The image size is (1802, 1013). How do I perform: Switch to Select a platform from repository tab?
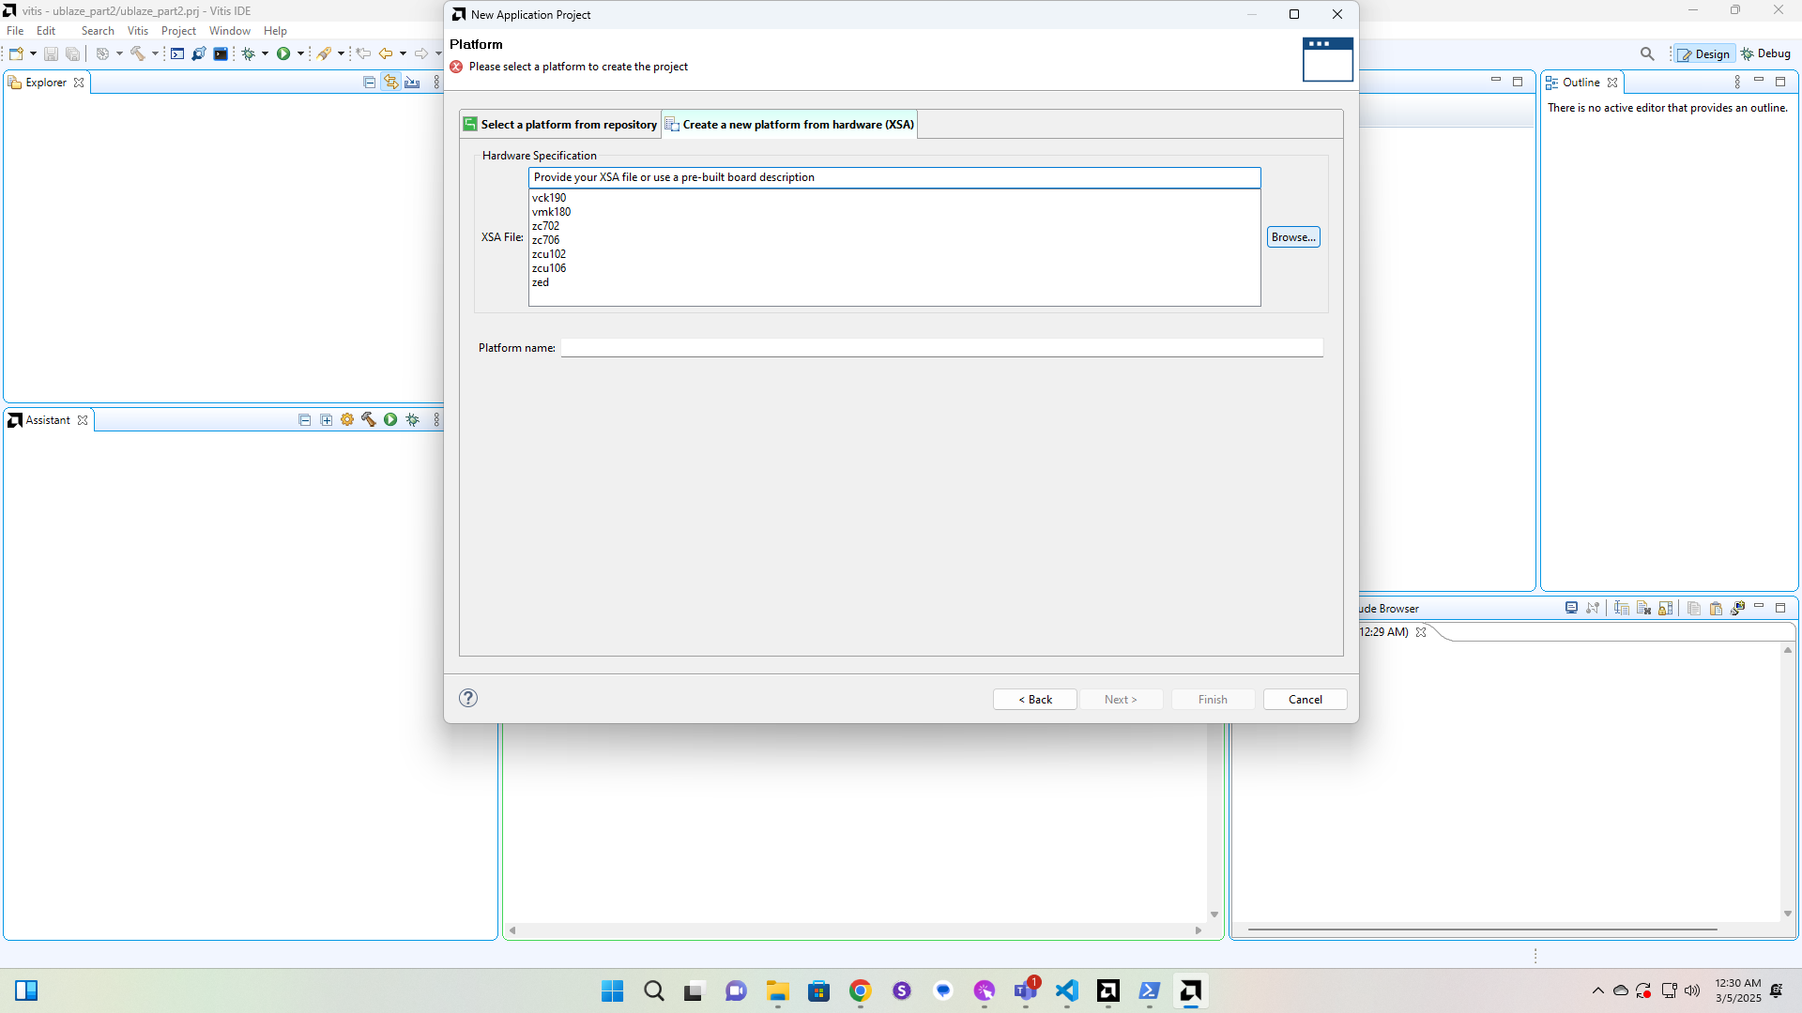click(x=560, y=124)
